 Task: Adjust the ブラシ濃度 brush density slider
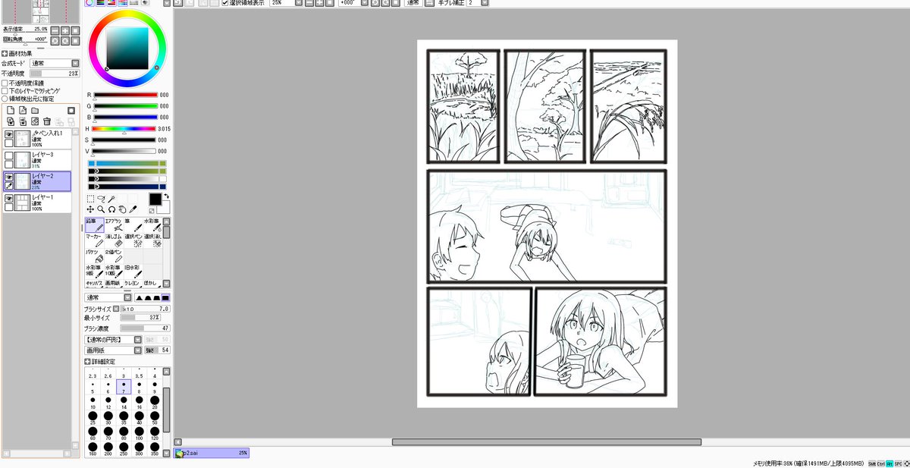[145, 328]
